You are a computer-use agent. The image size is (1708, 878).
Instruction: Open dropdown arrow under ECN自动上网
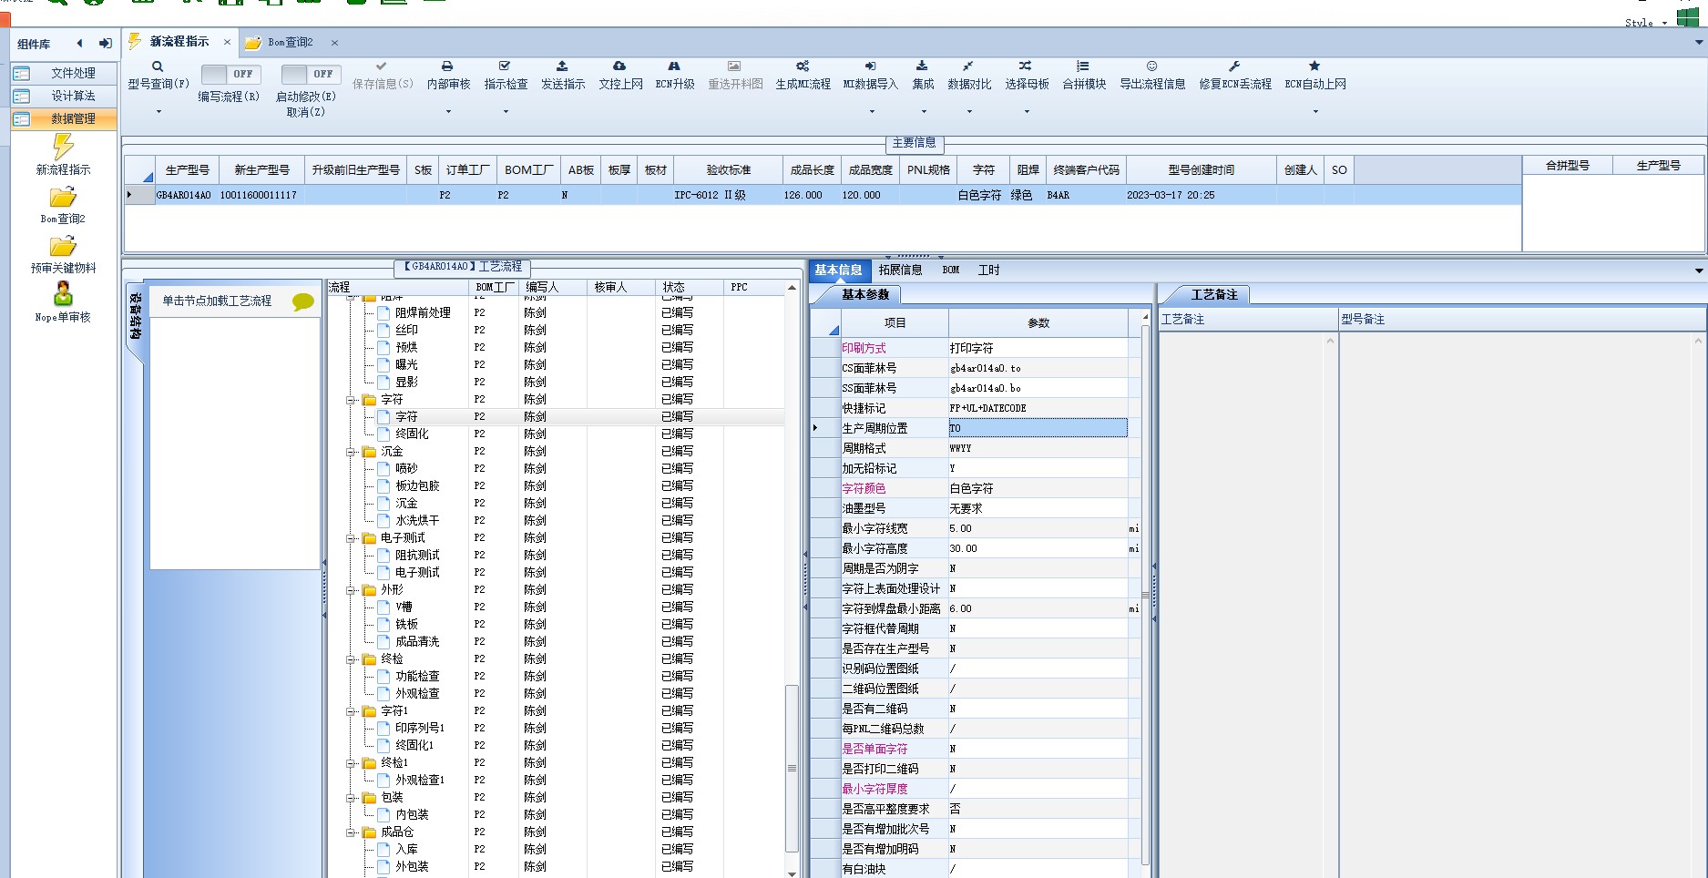pyautogui.click(x=1315, y=112)
